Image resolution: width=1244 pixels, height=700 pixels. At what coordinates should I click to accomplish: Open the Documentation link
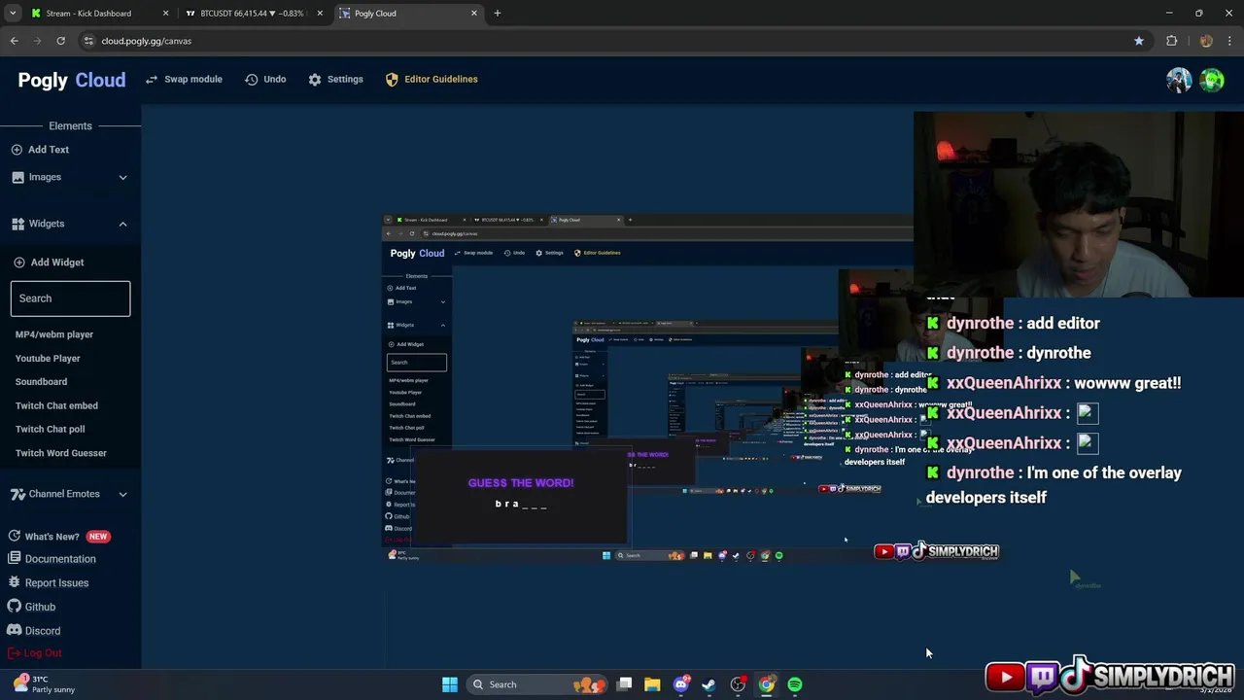coord(60,559)
